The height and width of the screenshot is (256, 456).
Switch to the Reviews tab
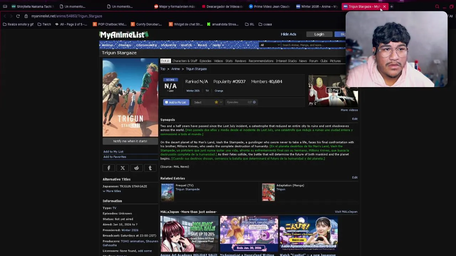(240, 61)
